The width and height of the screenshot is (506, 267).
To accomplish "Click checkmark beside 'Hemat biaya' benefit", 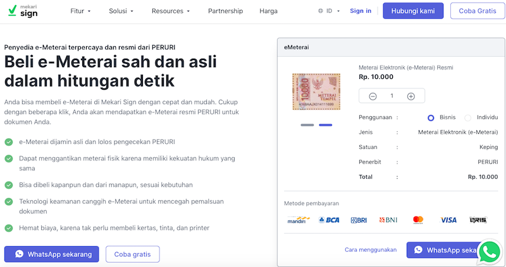I will point(9,228).
